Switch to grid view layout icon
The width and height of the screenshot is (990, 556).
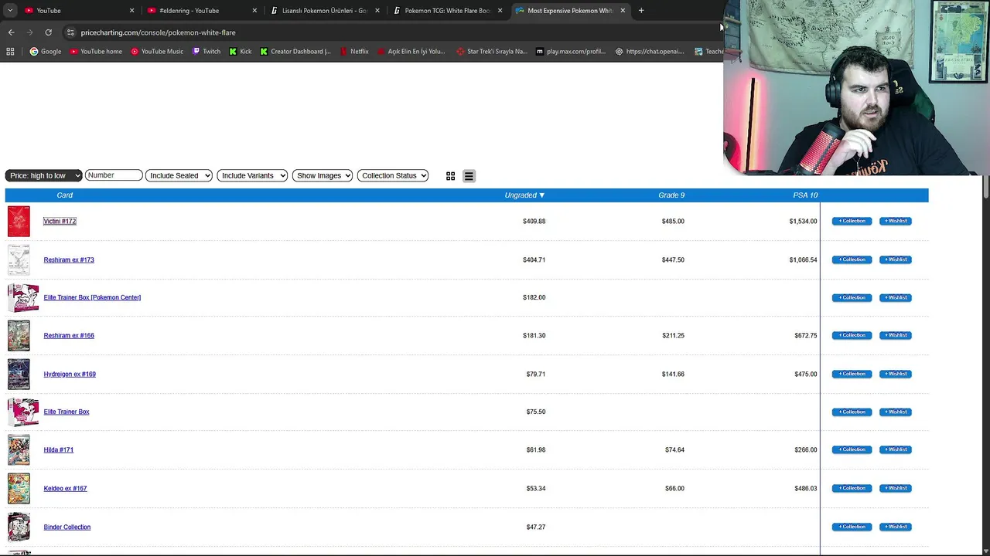(450, 176)
